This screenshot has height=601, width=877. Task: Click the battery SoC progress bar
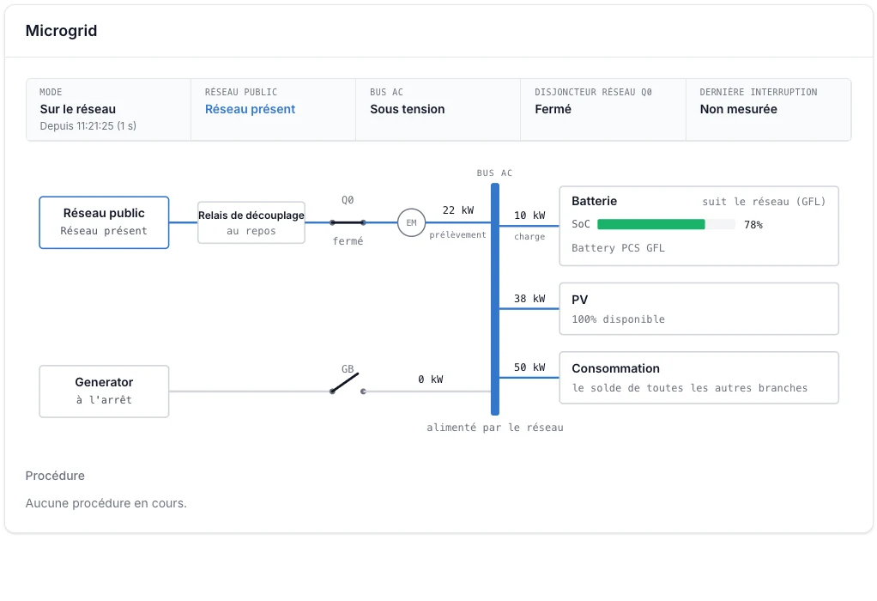click(x=666, y=224)
